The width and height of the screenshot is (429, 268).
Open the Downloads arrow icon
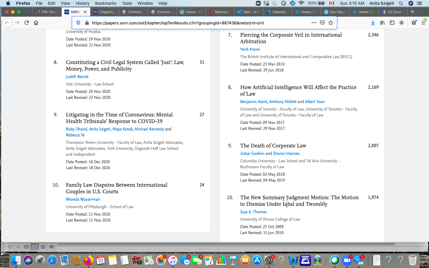click(x=373, y=23)
